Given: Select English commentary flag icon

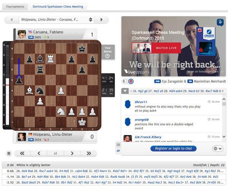Looking at the screenshot, I should coord(131,81).
